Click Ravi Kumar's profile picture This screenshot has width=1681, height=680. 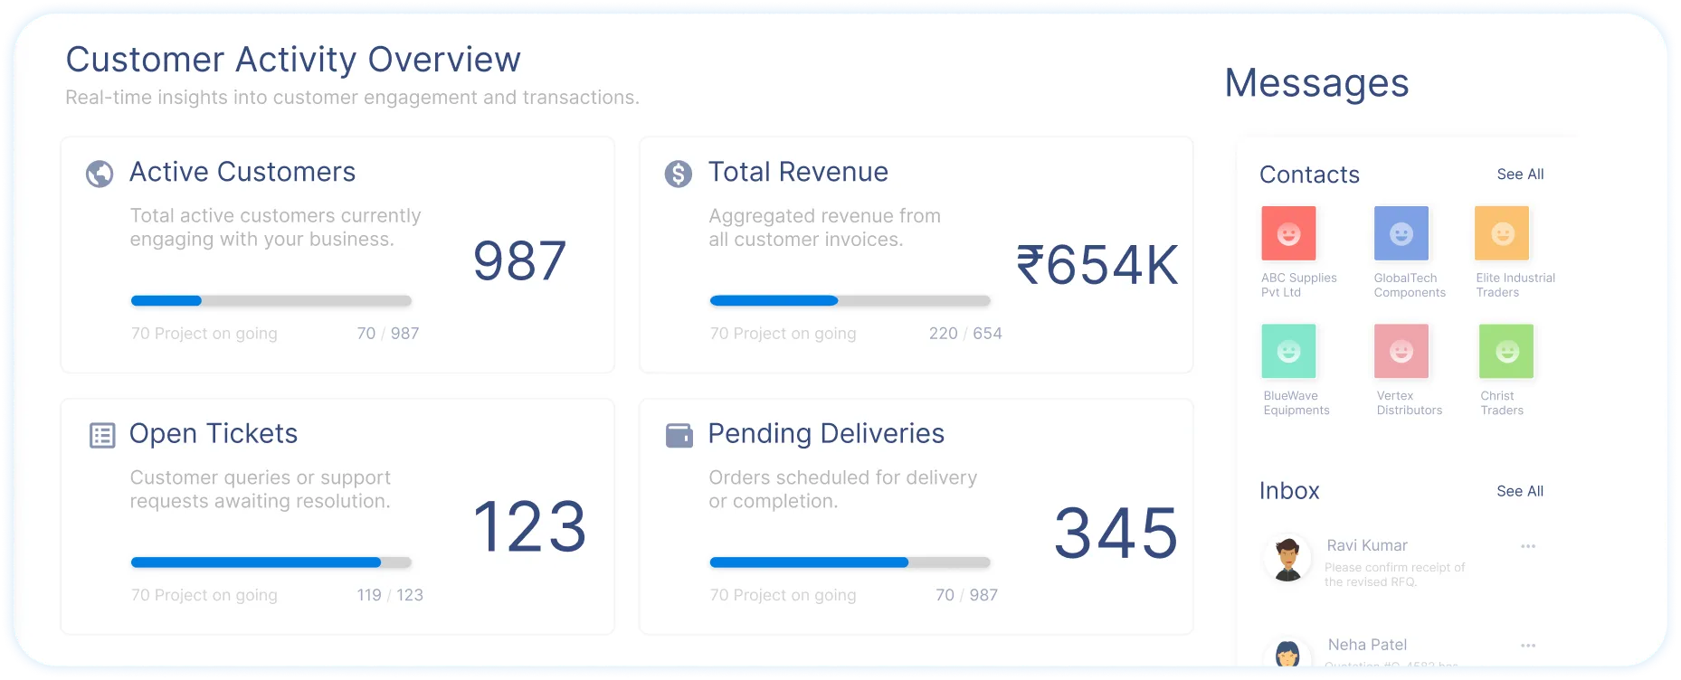(1287, 560)
